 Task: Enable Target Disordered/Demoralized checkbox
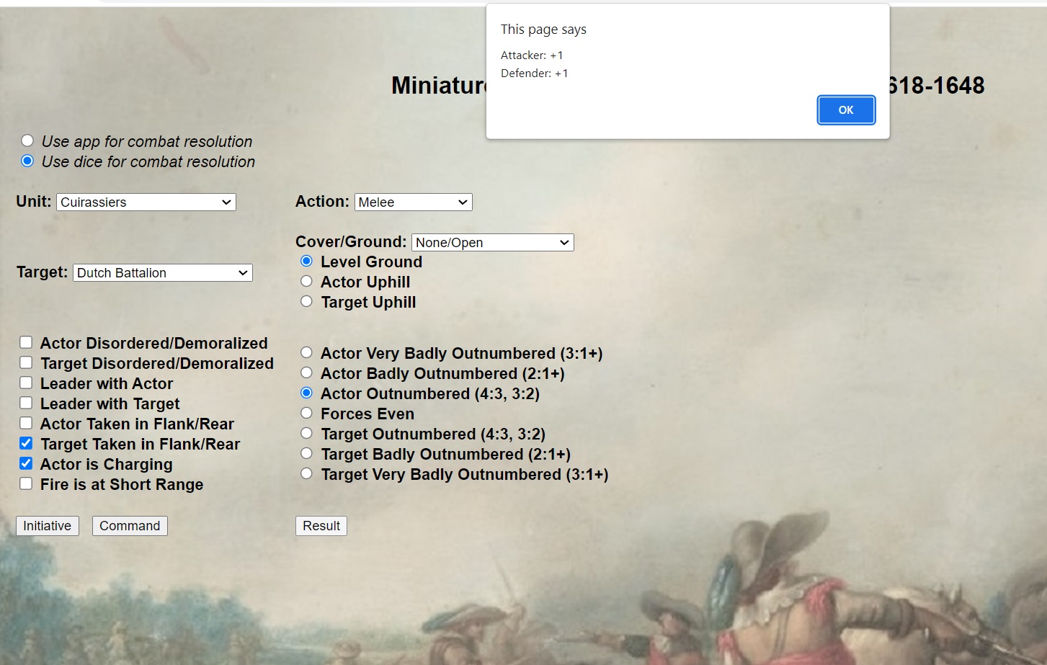click(26, 362)
